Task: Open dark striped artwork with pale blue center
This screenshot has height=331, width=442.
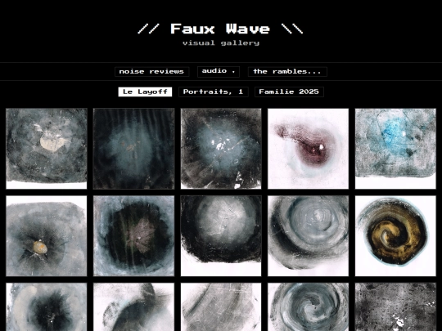Action: click(x=134, y=149)
